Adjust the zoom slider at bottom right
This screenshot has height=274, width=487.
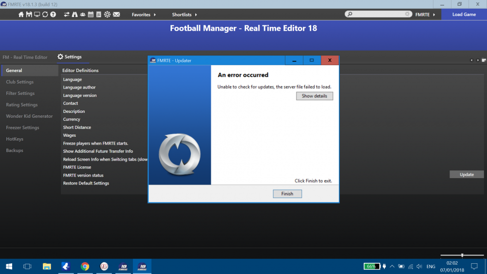pyautogui.click(x=462, y=255)
